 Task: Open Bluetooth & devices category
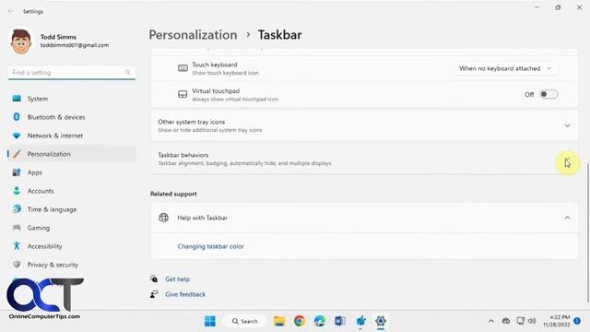pos(72,117)
